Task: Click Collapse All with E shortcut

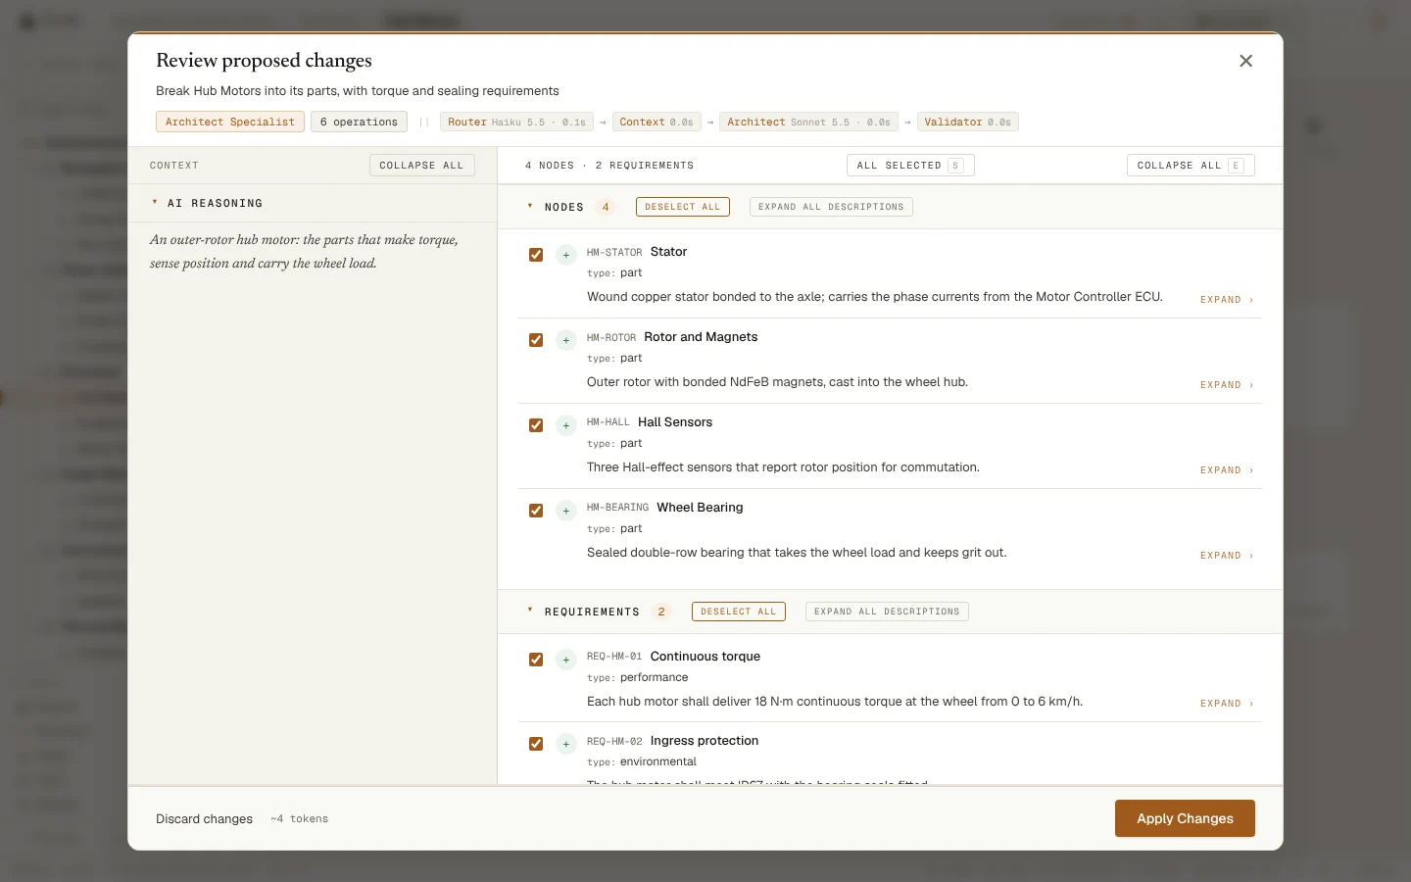Action: tap(1191, 166)
